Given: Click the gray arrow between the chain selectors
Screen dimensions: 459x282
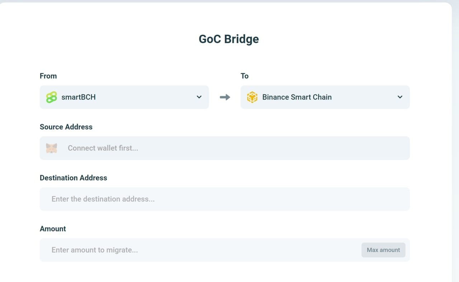Looking at the screenshot, I should pyautogui.click(x=225, y=97).
